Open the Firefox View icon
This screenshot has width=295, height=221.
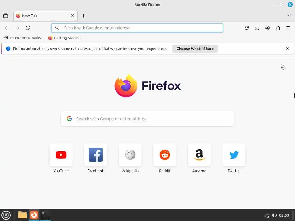tap(6, 16)
